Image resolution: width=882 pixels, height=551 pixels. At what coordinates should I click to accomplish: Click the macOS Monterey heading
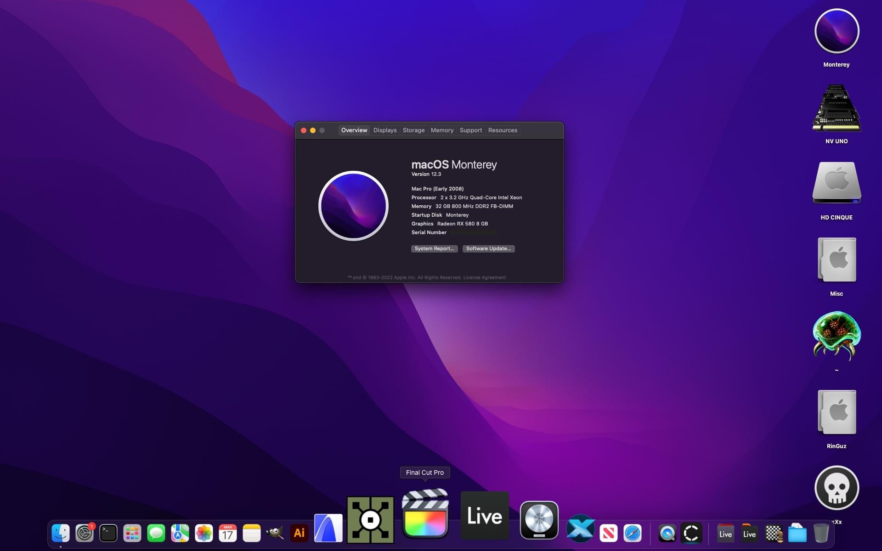(x=454, y=164)
